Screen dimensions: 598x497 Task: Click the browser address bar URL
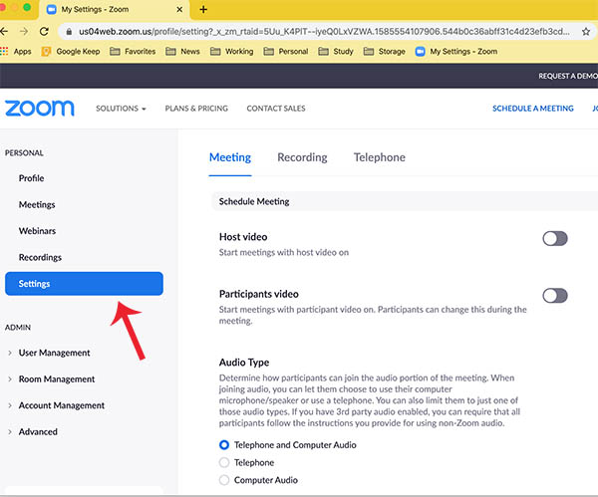pyautogui.click(x=299, y=30)
